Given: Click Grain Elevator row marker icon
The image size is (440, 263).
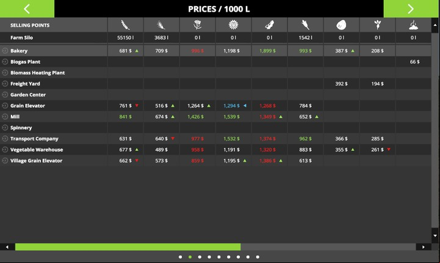Looking at the screenshot, I should [5, 105].
